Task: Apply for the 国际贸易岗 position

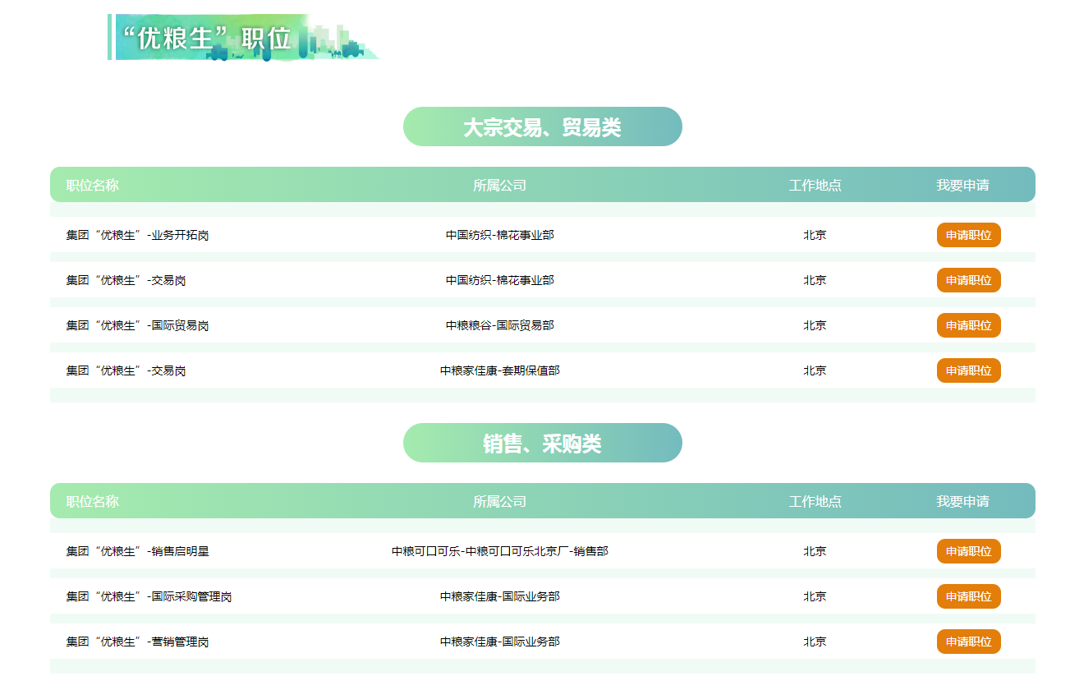Action: [x=968, y=325]
